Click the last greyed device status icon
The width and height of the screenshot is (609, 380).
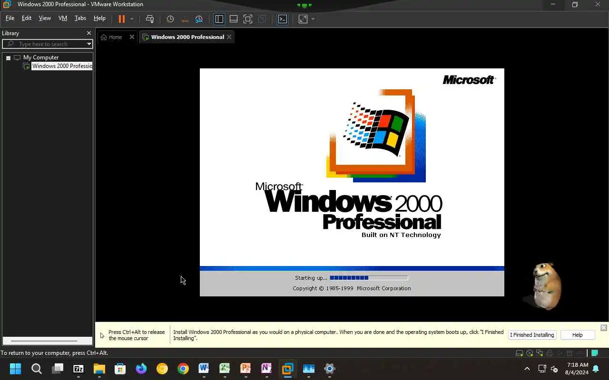580,353
